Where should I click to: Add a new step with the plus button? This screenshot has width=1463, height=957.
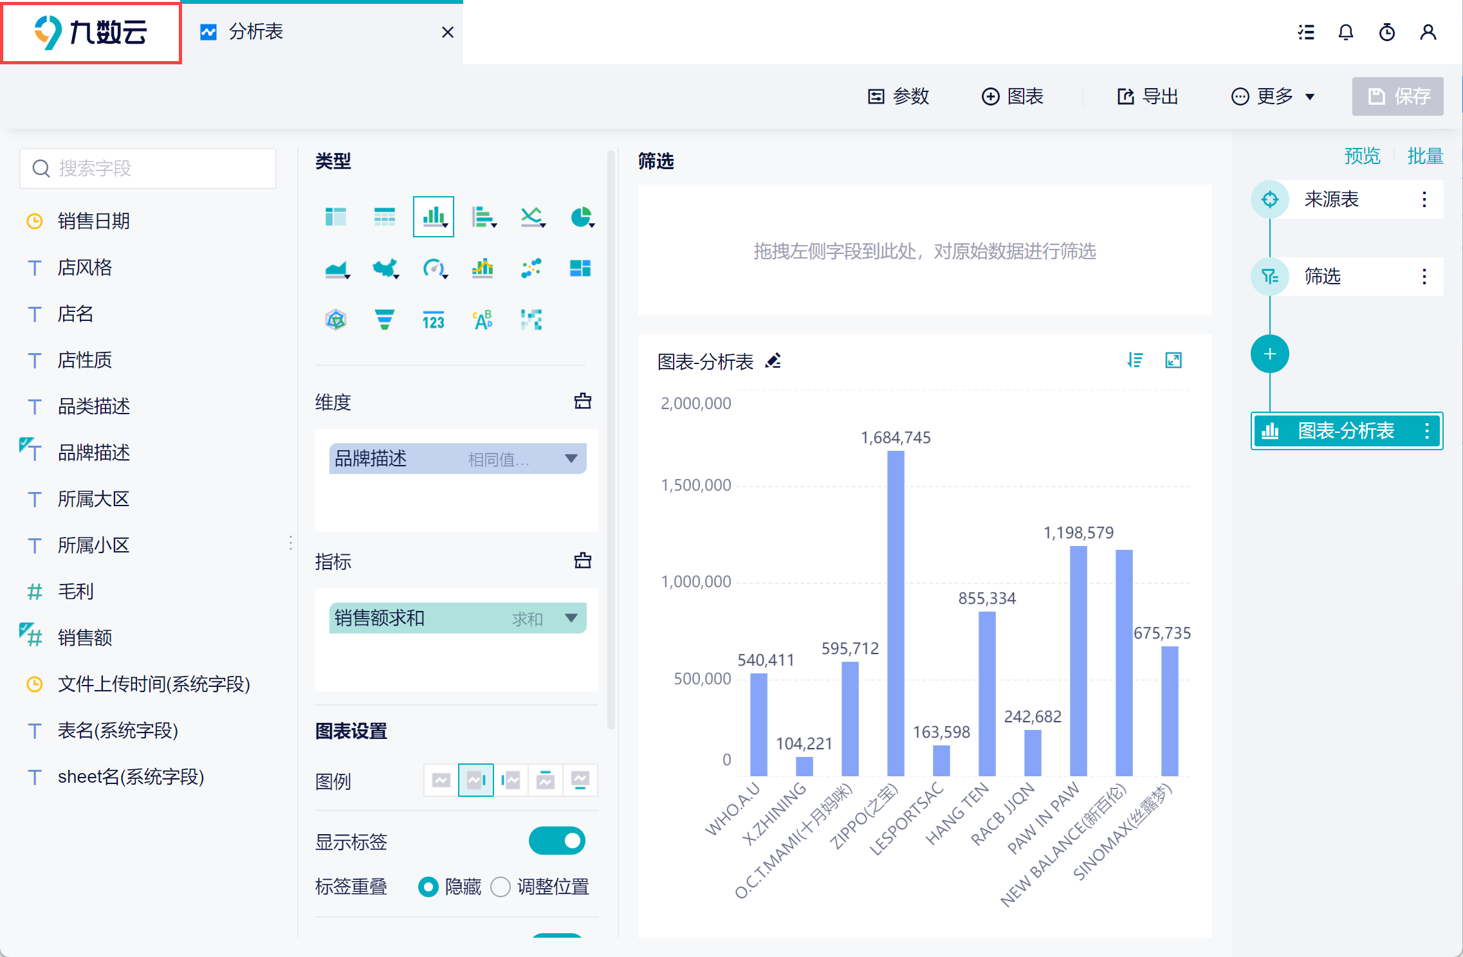[x=1270, y=354]
